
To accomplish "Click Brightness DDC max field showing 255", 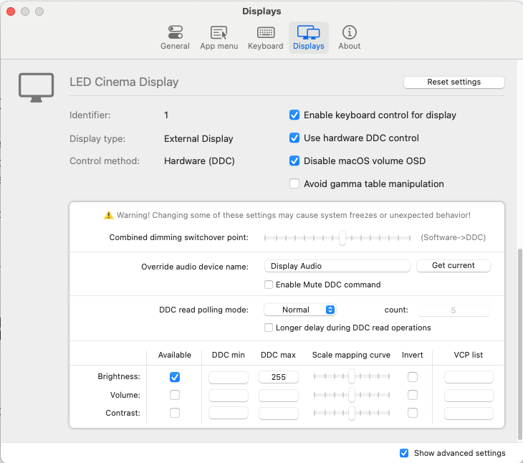I will 279,377.
